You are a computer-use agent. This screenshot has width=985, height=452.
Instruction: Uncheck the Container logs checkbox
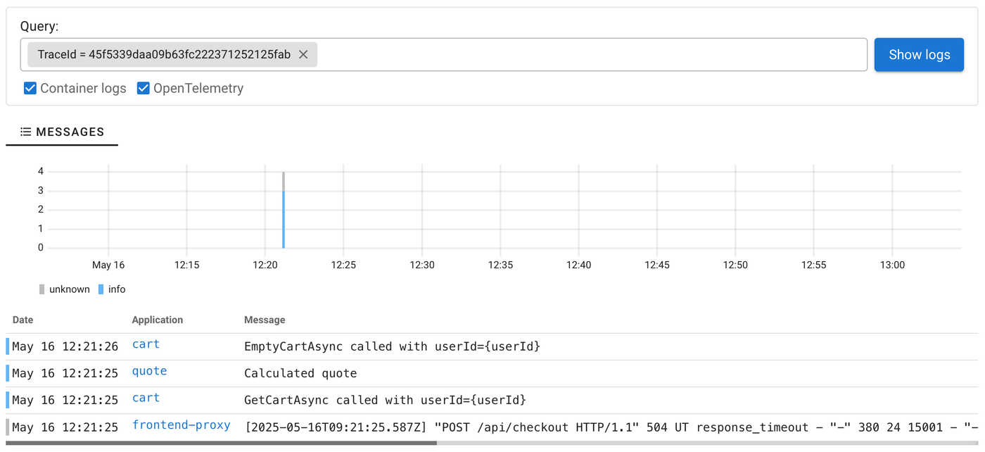(x=30, y=88)
